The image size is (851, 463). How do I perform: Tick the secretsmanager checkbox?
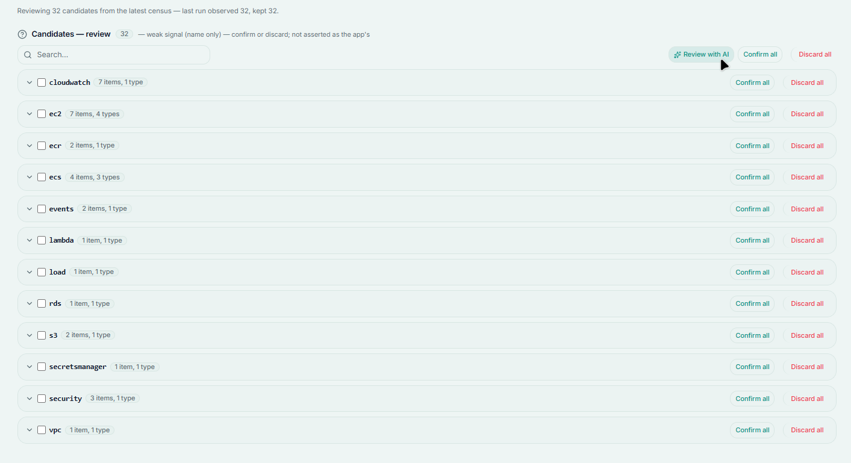[42, 367]
